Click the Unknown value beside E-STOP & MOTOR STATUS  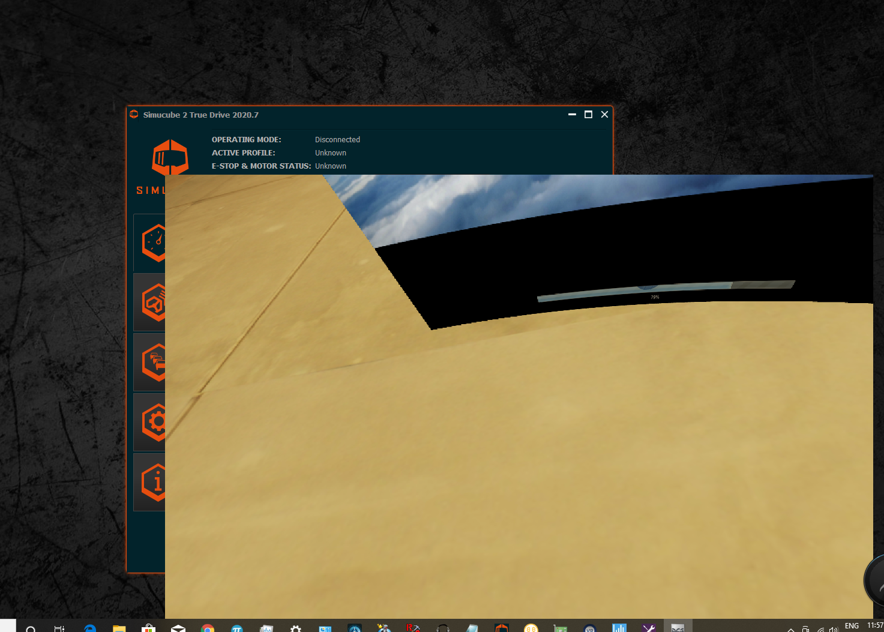pyautogui.click(x=331, y=166)
